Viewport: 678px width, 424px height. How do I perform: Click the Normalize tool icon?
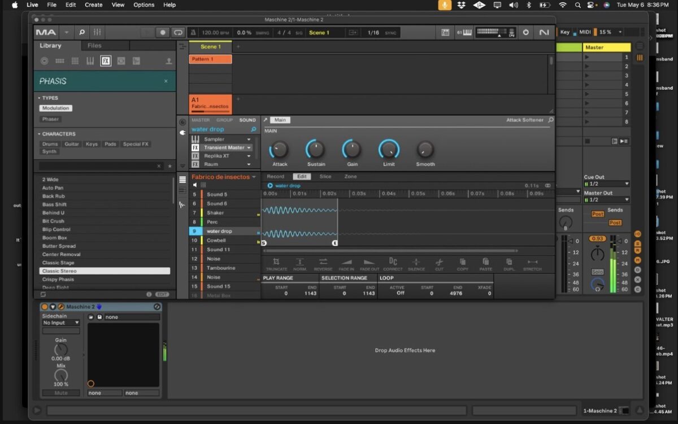click(300, 262)
